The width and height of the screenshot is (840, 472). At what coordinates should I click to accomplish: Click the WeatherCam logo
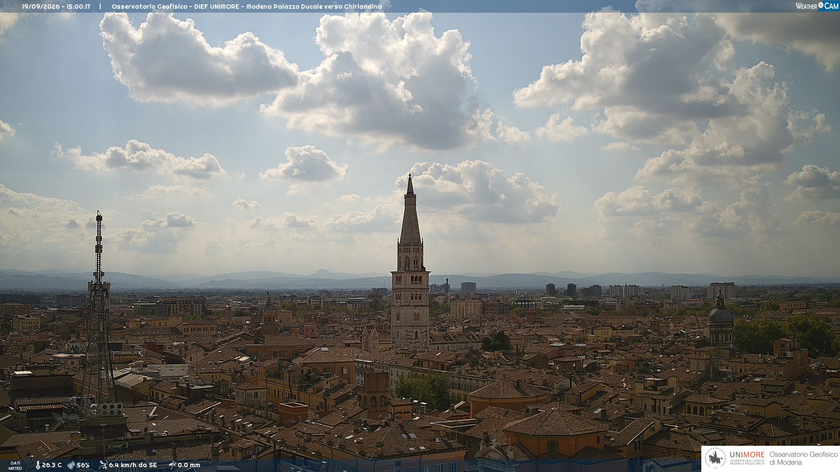[817, 6]
